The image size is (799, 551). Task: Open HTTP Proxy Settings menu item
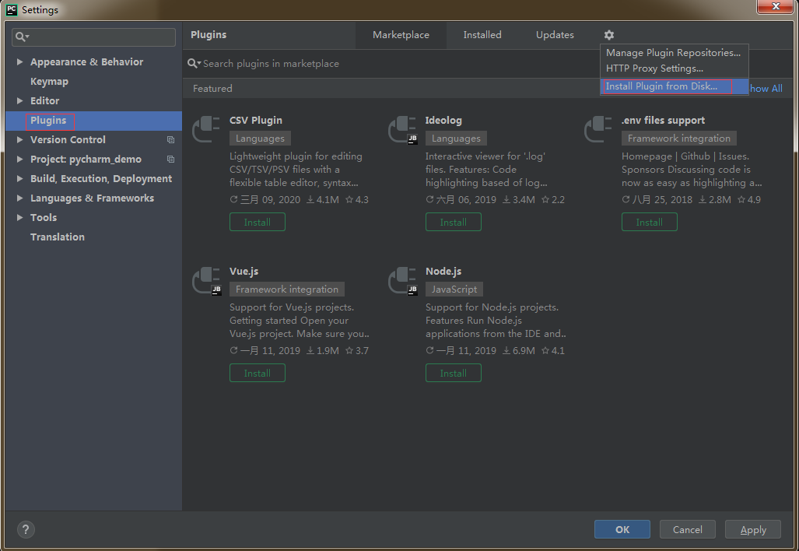[x=674, y=68]
